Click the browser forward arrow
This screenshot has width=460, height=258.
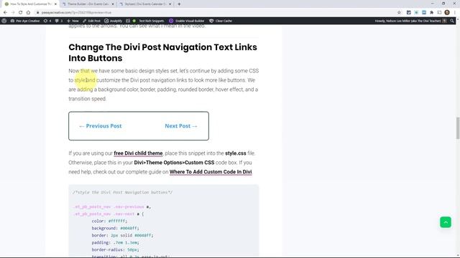click(x=13, y=13)
